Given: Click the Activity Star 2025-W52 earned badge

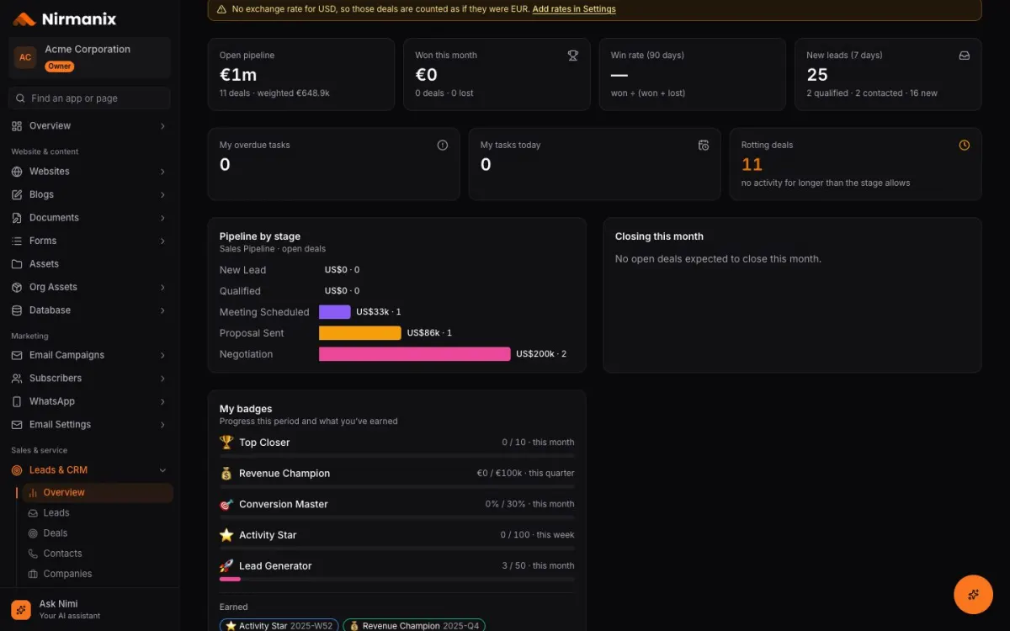Looking at the screenshot, I should click(x=279, y=626).
